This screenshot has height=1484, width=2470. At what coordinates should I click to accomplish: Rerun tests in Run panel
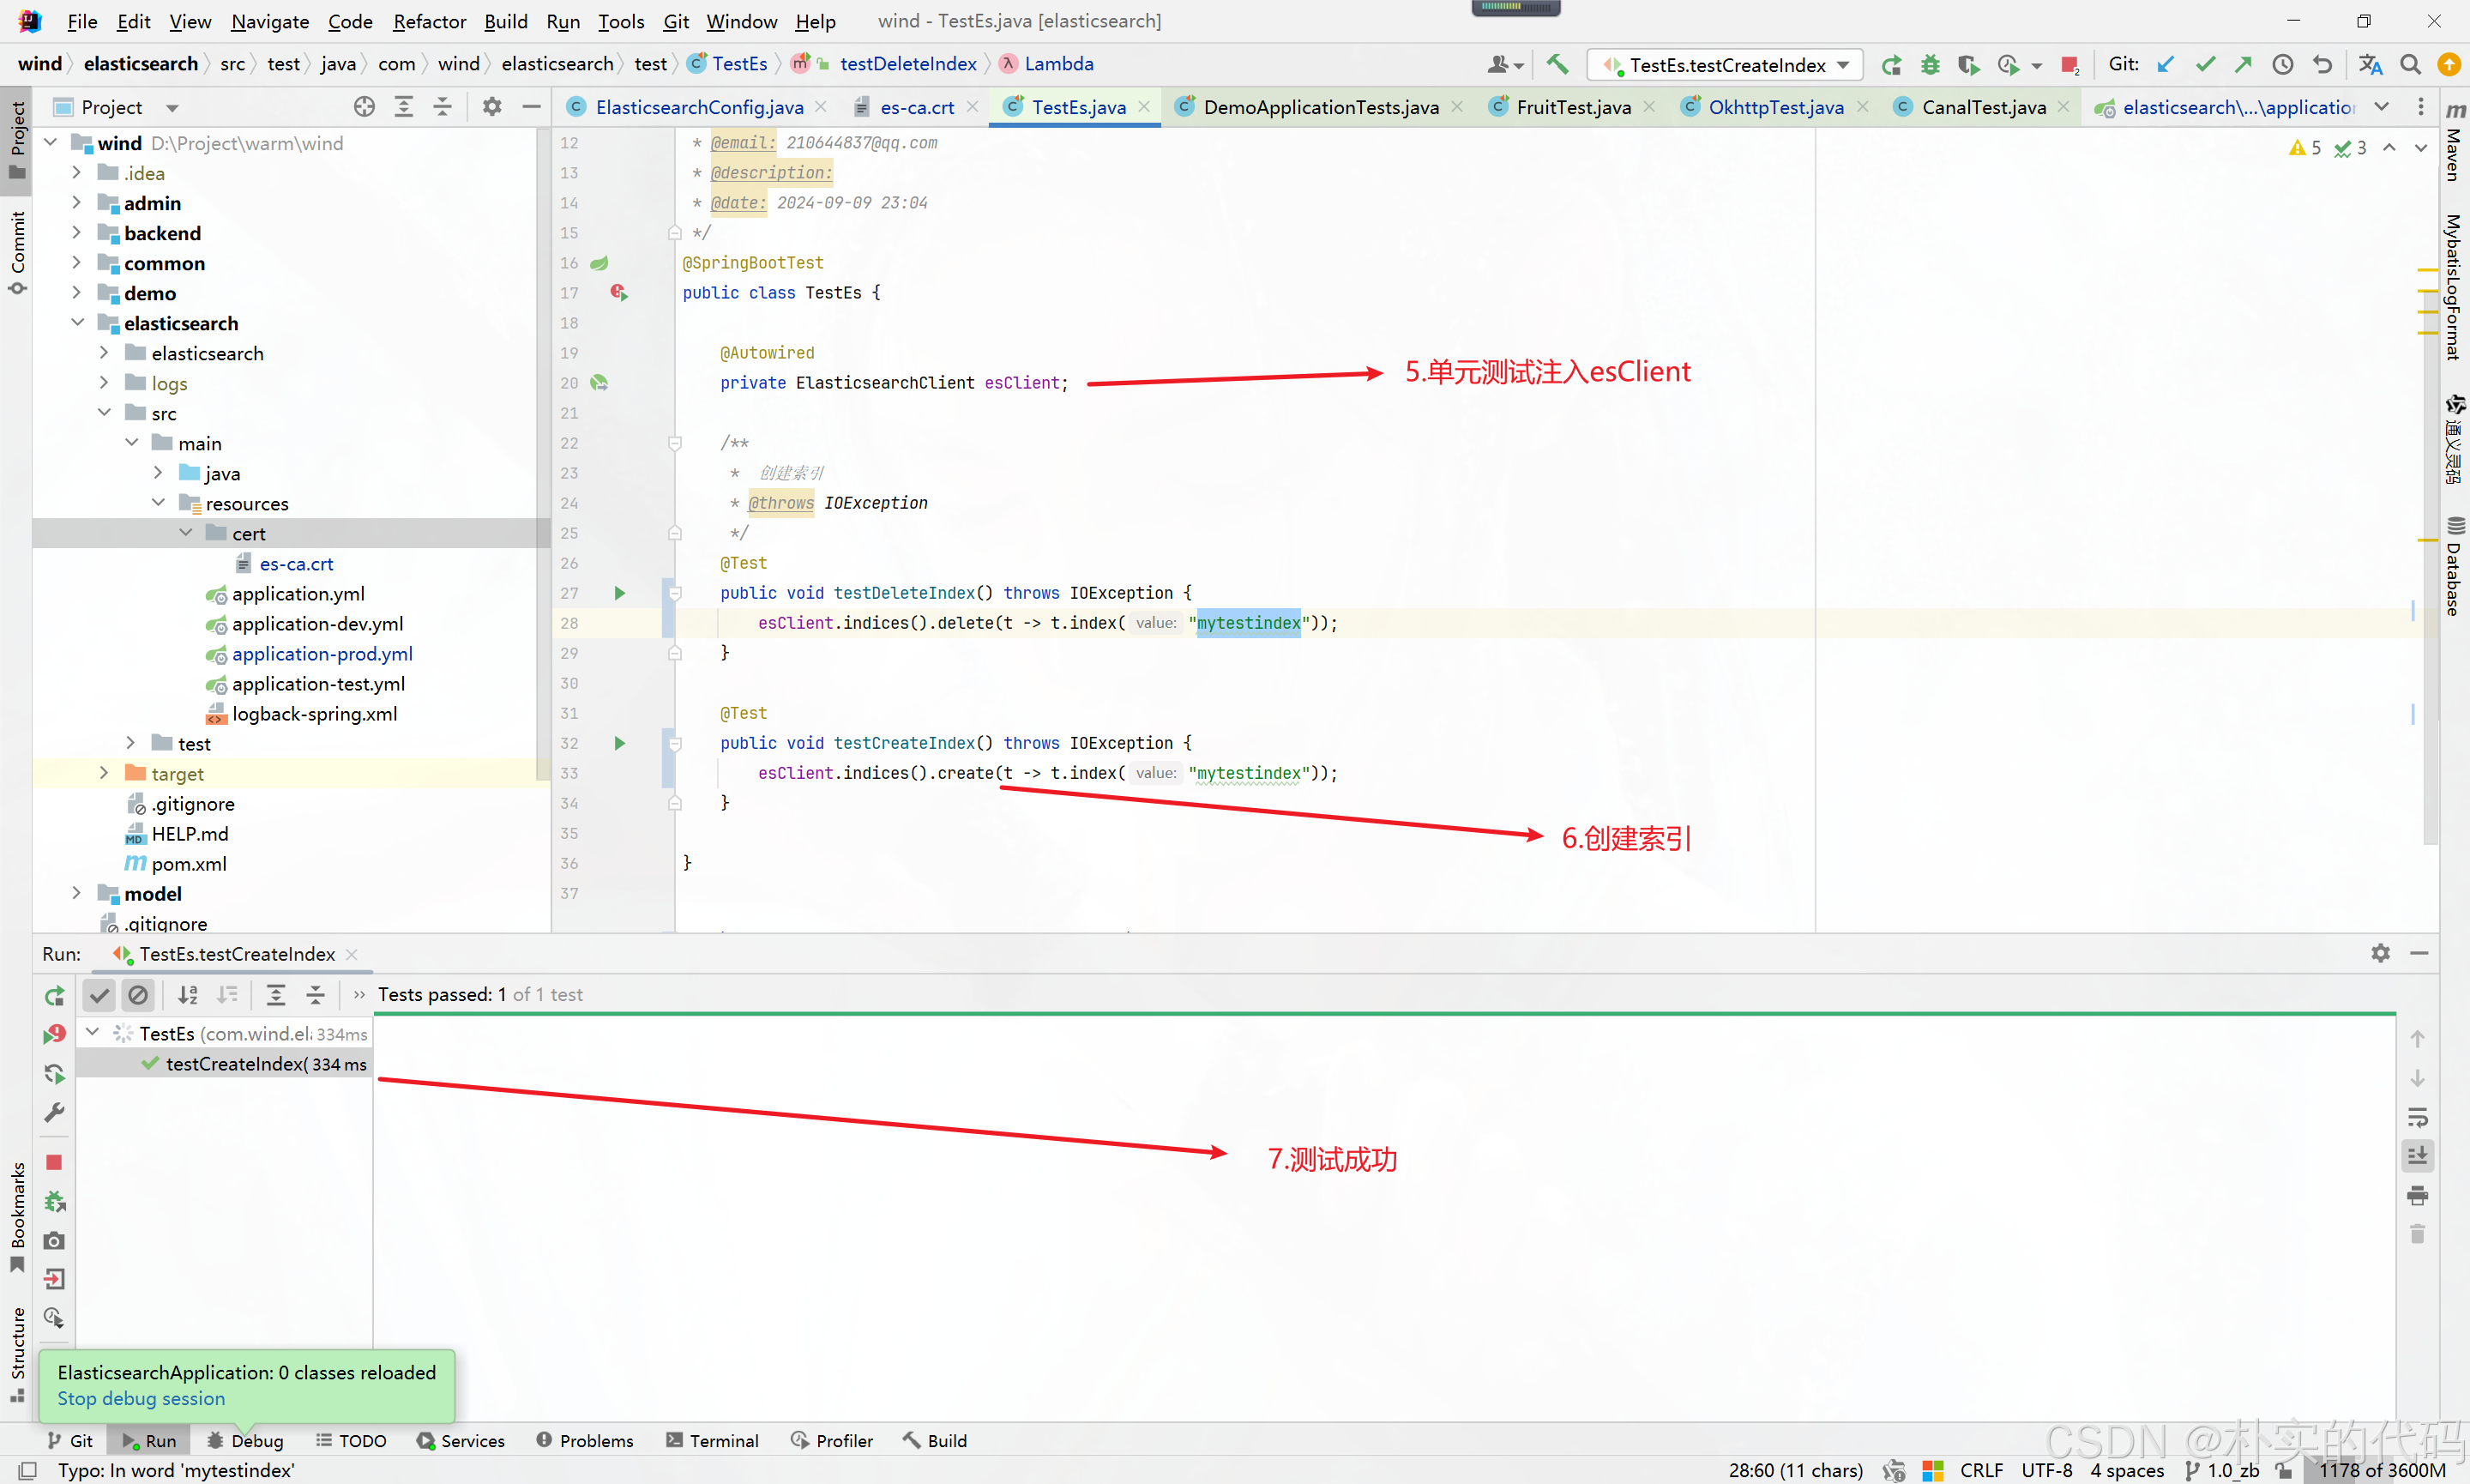(54, 995)
